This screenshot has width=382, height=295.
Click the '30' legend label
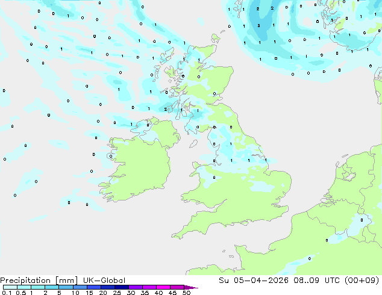pyautogui.click(x=131, y=293)
